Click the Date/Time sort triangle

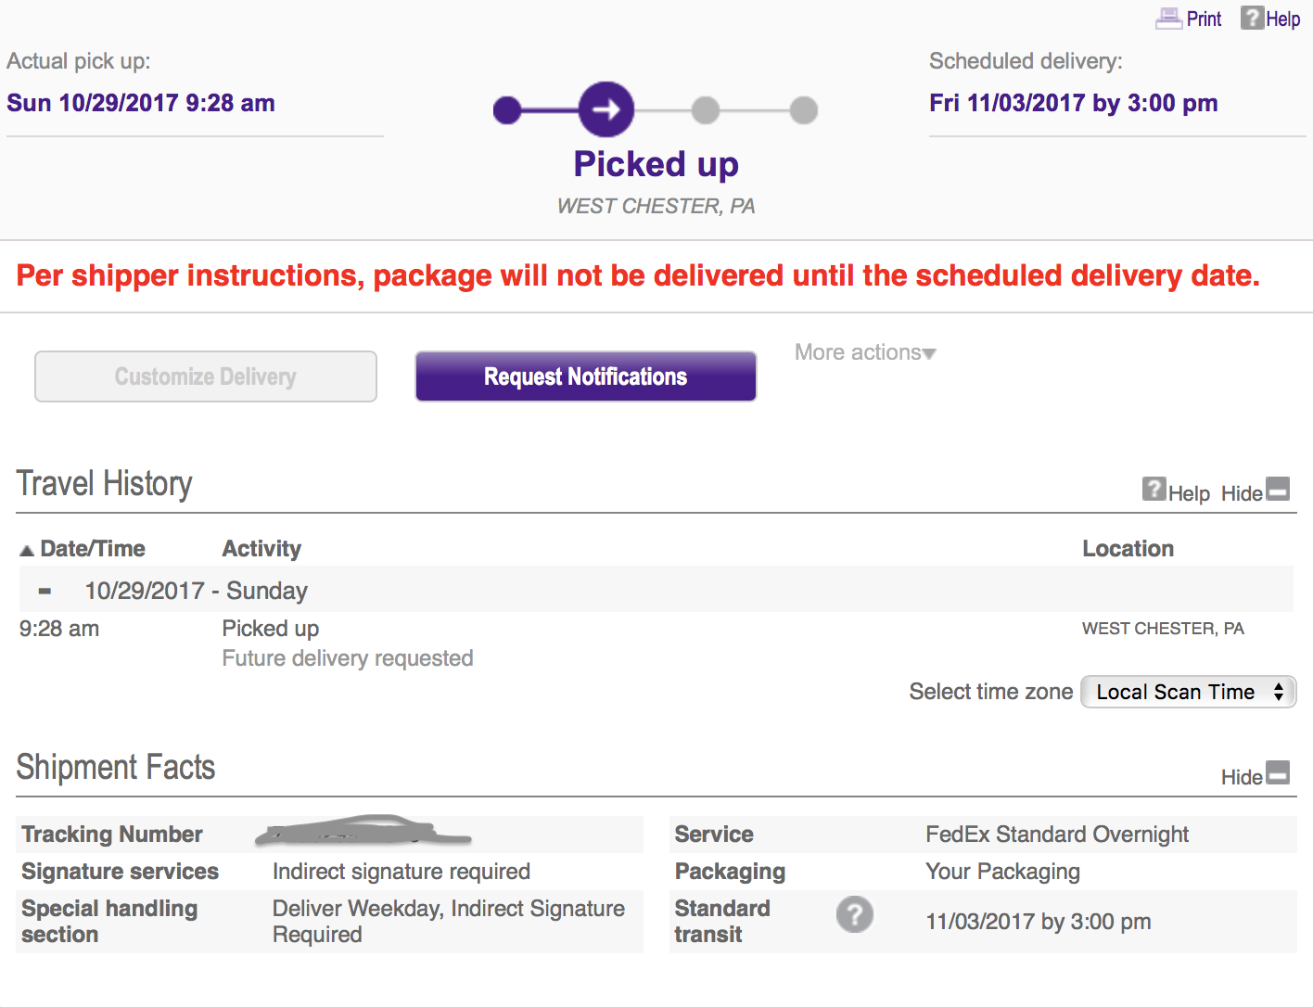[27, 550]
